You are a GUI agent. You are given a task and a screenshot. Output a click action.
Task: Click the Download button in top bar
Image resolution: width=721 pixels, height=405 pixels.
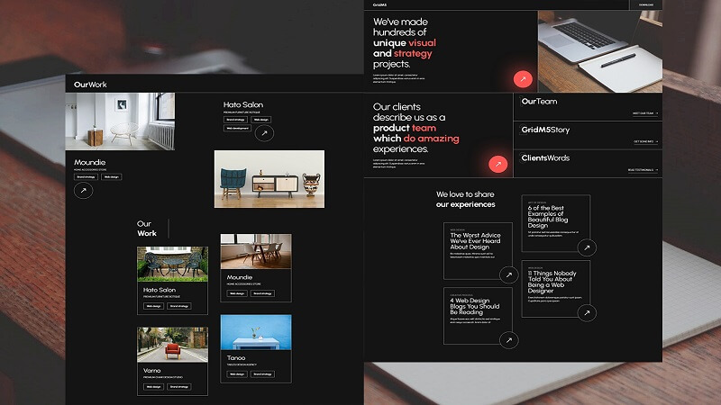pyautogui.click(x=645, y=4)
